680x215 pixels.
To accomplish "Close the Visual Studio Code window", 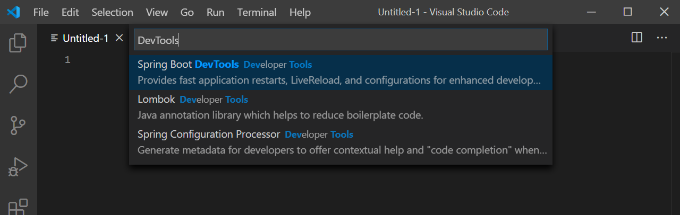I will pos(664,12).
